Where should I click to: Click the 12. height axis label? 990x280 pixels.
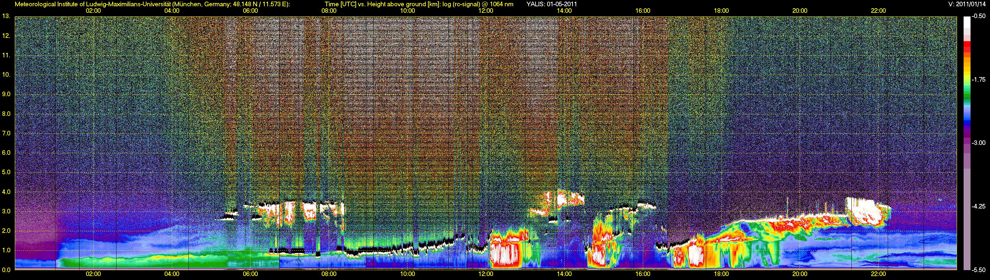[x=6, y=36]
